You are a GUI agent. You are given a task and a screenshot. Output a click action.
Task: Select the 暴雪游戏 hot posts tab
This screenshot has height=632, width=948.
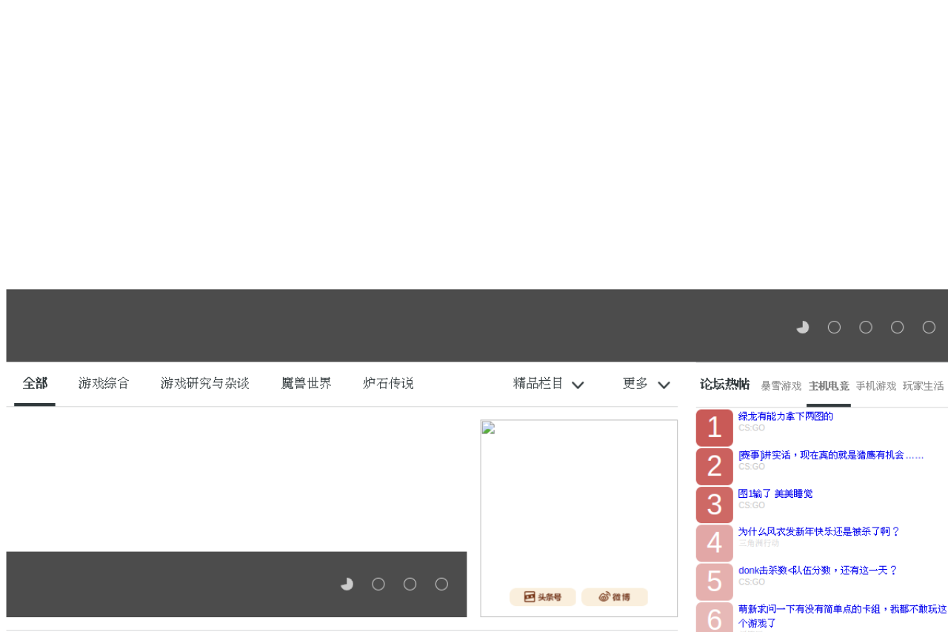[x=781, y=386]
